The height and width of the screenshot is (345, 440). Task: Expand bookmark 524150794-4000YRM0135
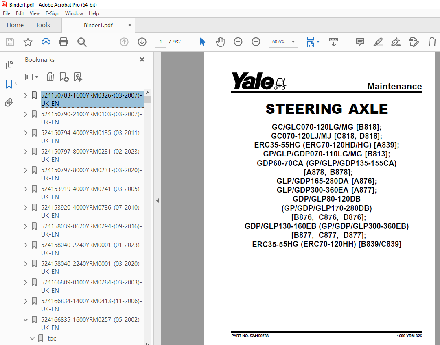click(26, 133)
